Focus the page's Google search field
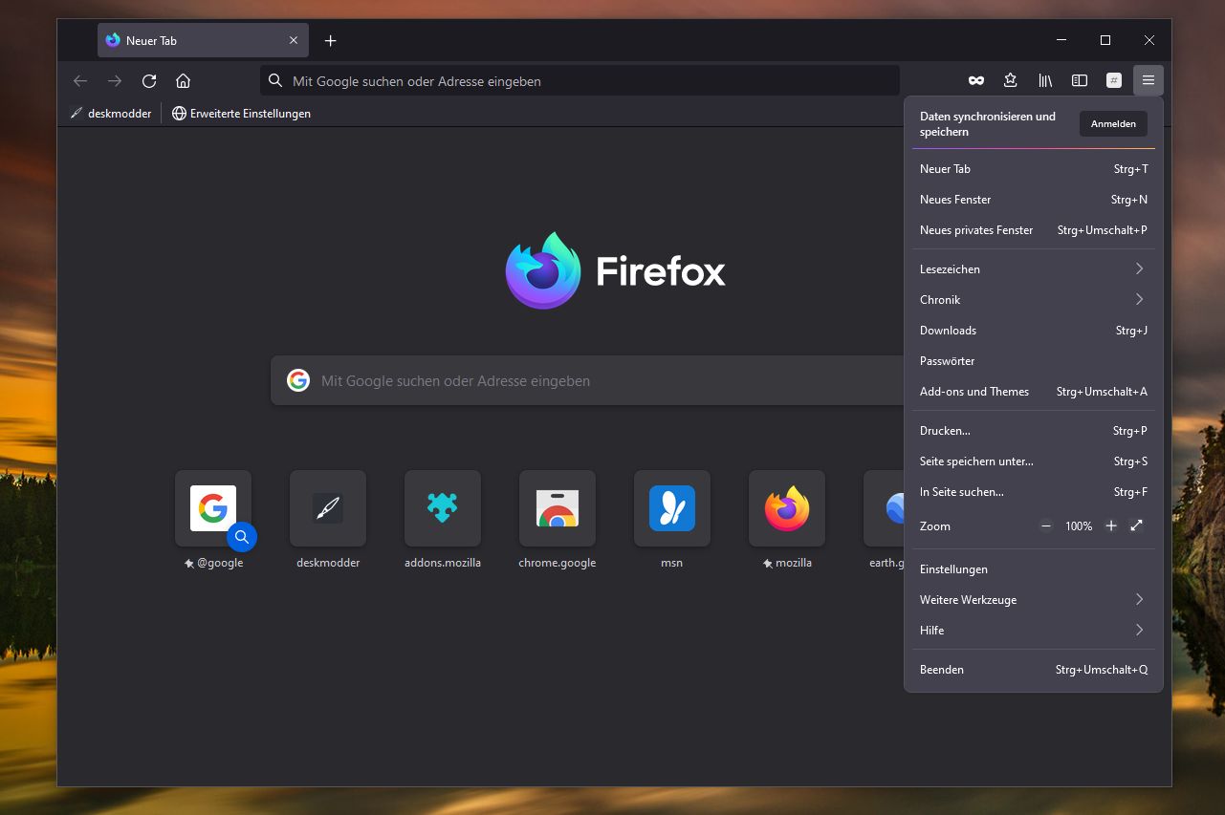The height and width of the screenshot is (815, 1225). coord(587,380)
